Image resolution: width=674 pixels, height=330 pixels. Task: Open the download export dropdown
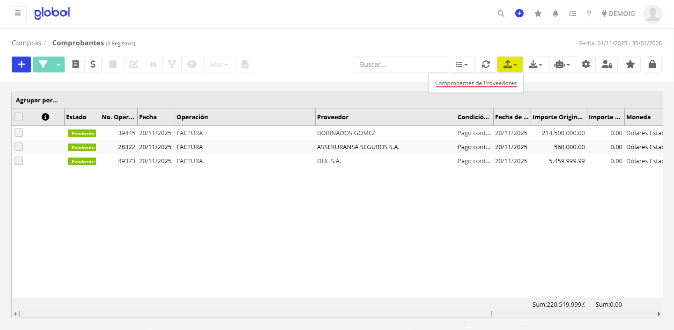(535, 65)
